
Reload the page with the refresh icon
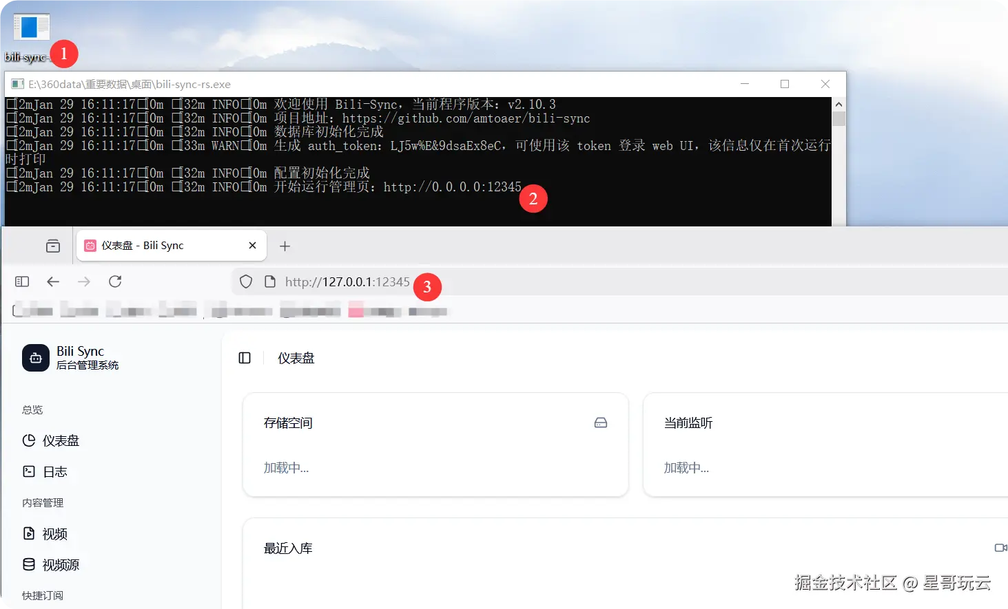point(115,281)
